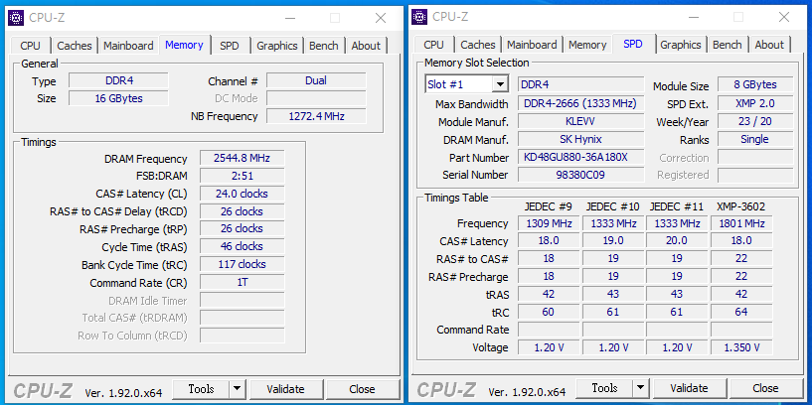Switch to Memory tab in right window
The height and width of the screenshot is (405, 812).
click(587, 45)
